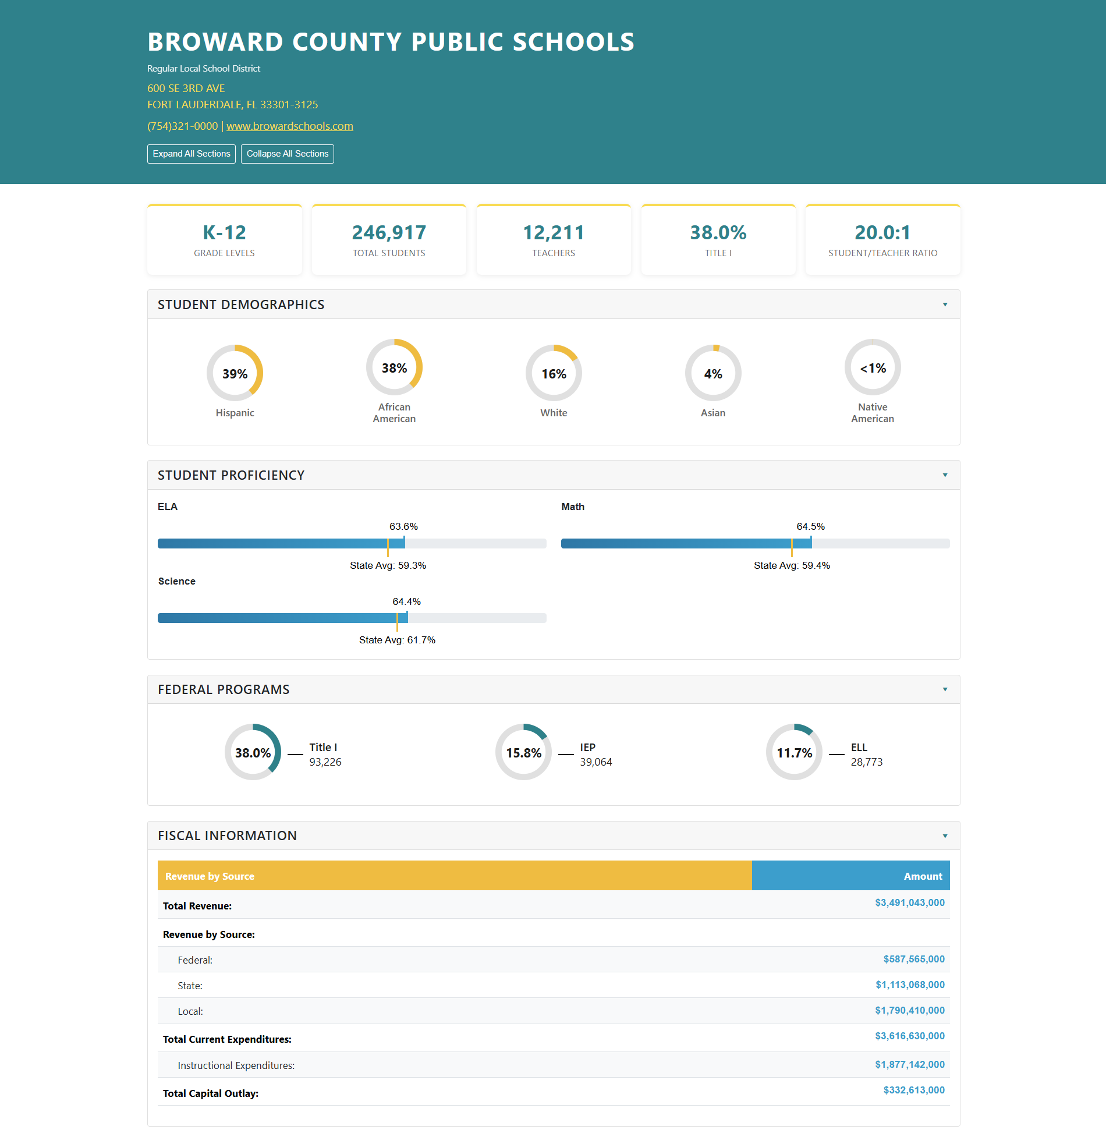Image resolution: width=1106 pixels, height=1140 pixels.
Task: Click the Hispanic 39% donut chart
Action: pos(235,373)
